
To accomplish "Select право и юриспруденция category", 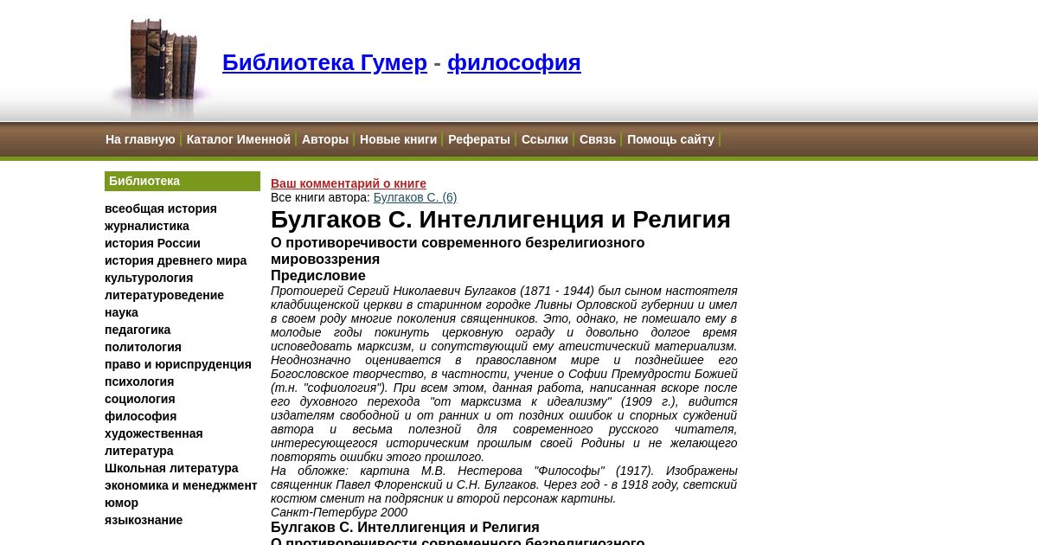I will (178, 364).
